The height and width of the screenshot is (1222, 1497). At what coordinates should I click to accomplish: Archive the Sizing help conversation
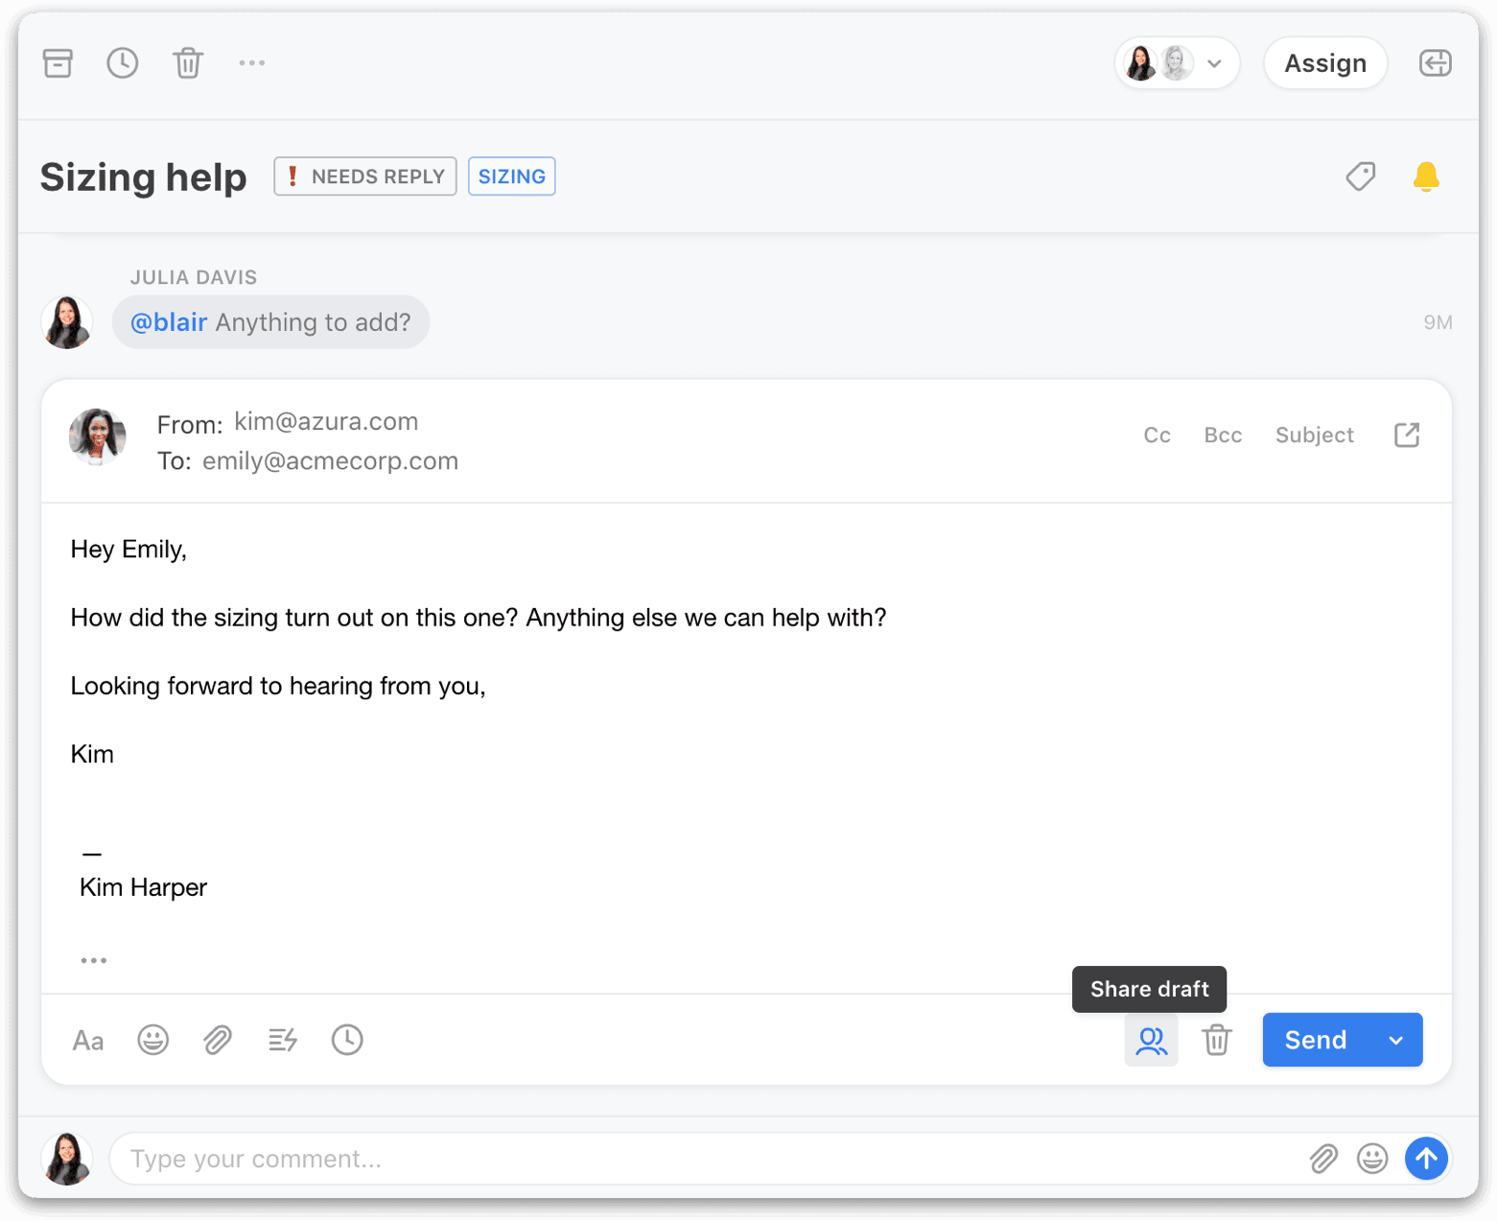(58, 63)
